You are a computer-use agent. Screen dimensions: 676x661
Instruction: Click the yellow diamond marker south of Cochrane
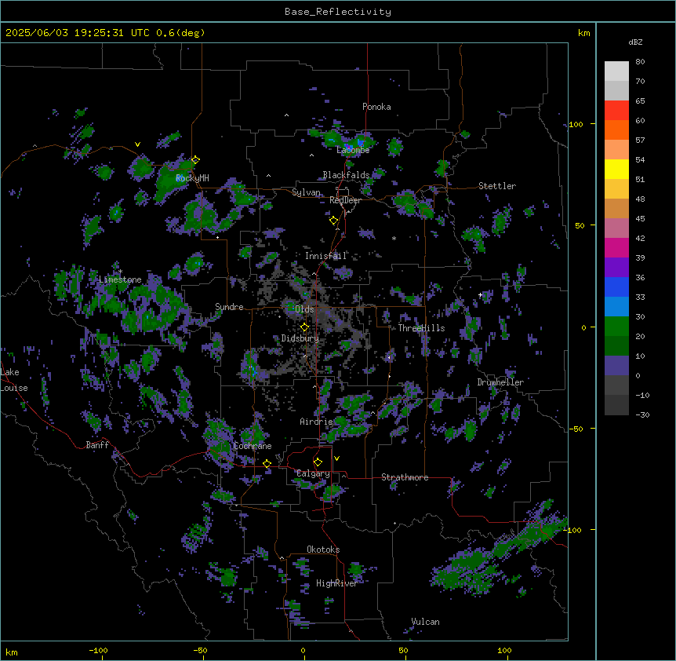tap(267, 463)
